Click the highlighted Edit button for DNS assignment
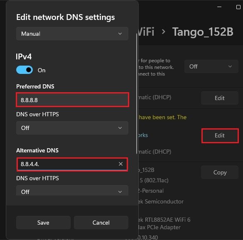The image size is (243, 240). tap(220, 136)
